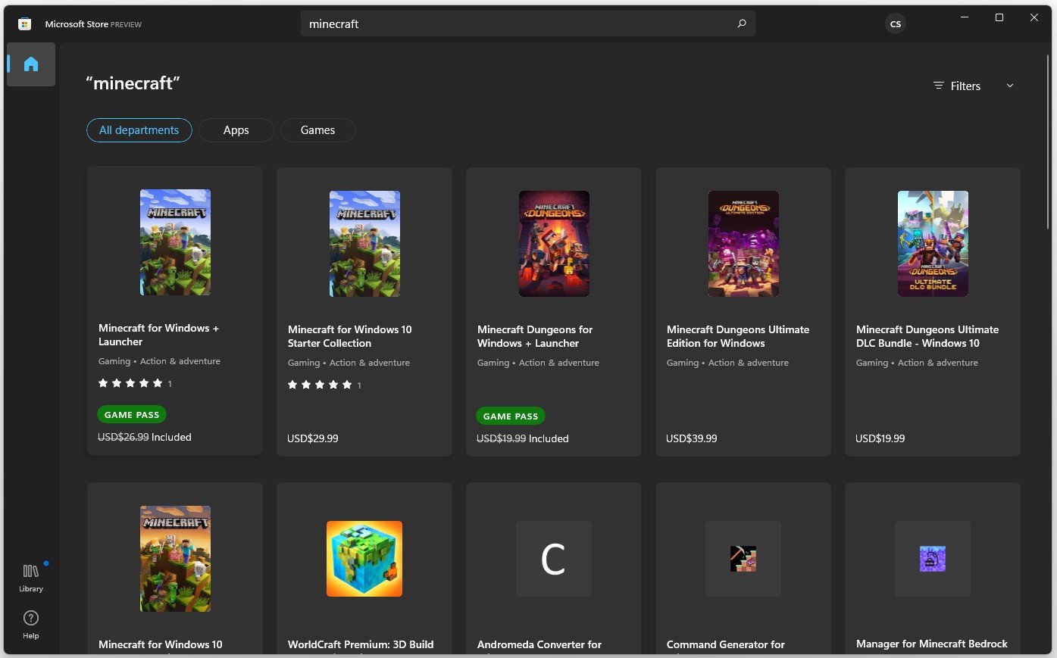Image resolution: width=1057 pixels, height=658 pixels.
Task: Click the Andromeda Converter for title
Action: click(539, 644)
